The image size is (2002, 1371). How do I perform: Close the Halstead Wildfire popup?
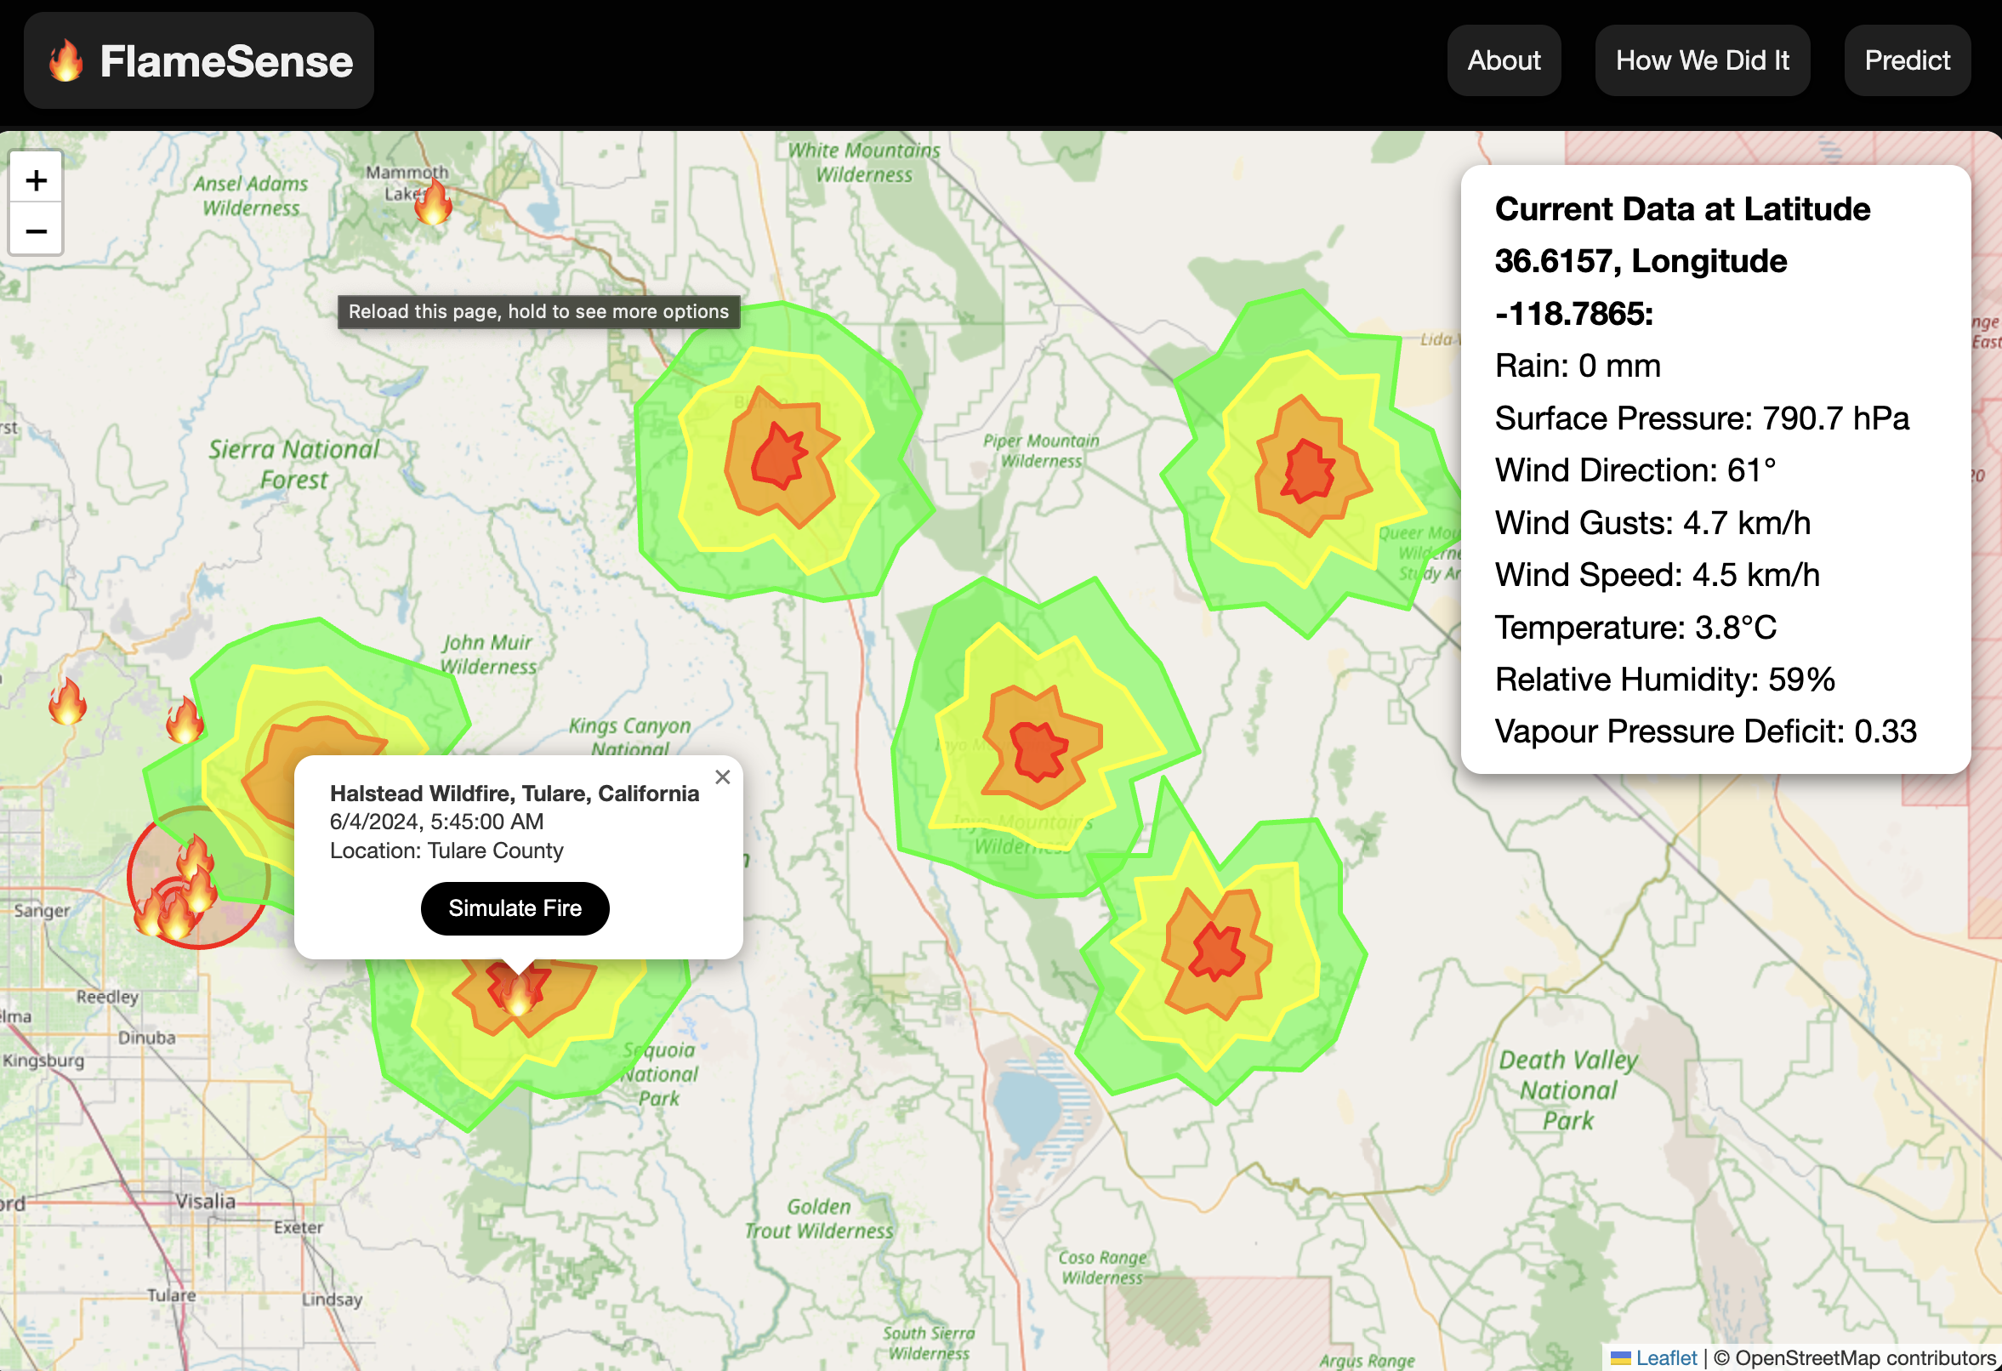722,777
